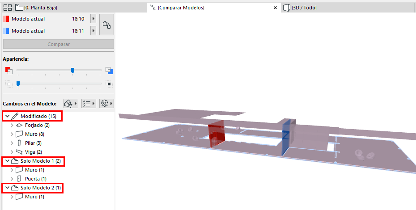Click the compare arrows icon on Comparar Modelos tab
This screenshot has height=210, width=416.
153,8
